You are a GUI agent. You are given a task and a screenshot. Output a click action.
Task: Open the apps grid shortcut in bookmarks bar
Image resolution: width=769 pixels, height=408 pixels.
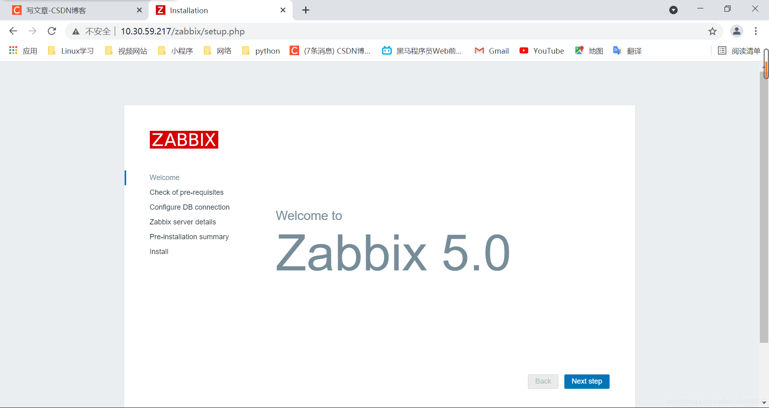pyautogui.click(x=23, y=51)
